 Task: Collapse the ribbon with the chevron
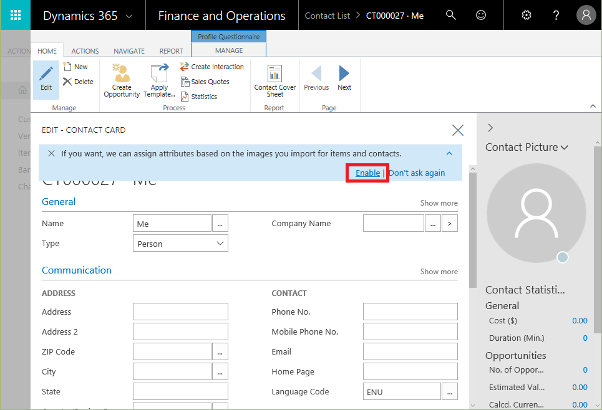(593, 106)
